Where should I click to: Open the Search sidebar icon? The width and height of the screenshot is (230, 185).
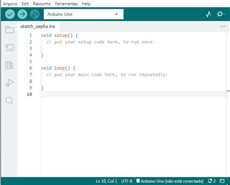pos(10,101)
